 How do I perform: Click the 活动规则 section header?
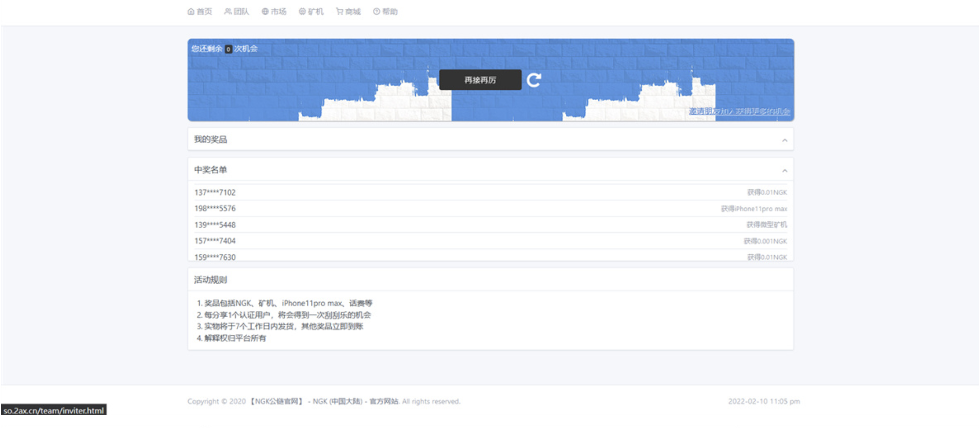click(x=210, y=279)
